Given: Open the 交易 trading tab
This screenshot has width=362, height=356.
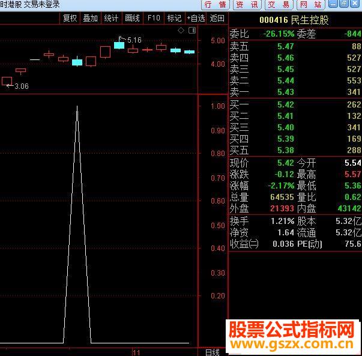Looking at the screenshot, I should tap(279, 5).
